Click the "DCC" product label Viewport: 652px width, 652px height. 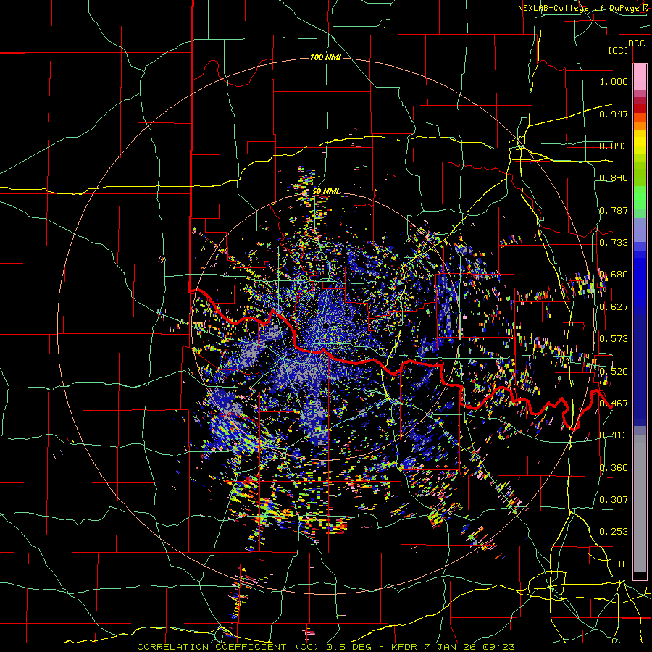[636, 43]
